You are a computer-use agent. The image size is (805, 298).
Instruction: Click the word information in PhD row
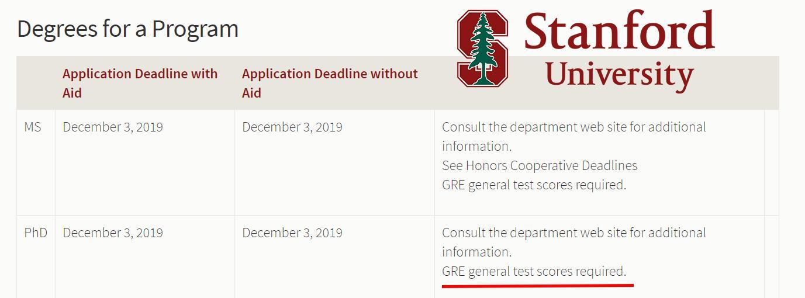(476, 252)
